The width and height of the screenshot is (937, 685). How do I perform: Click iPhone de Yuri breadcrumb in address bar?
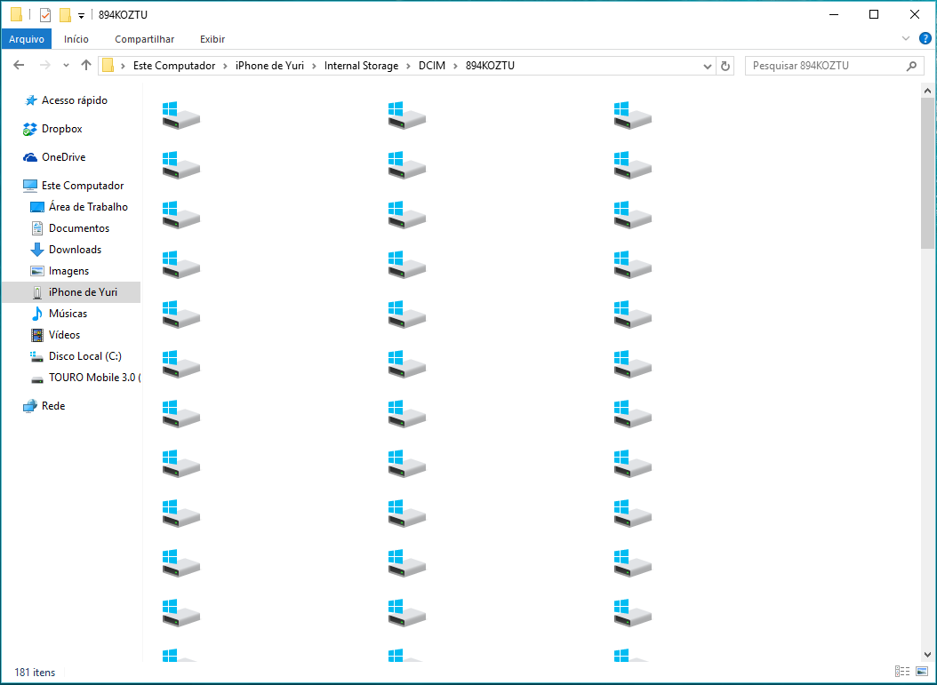click(269, 66)
